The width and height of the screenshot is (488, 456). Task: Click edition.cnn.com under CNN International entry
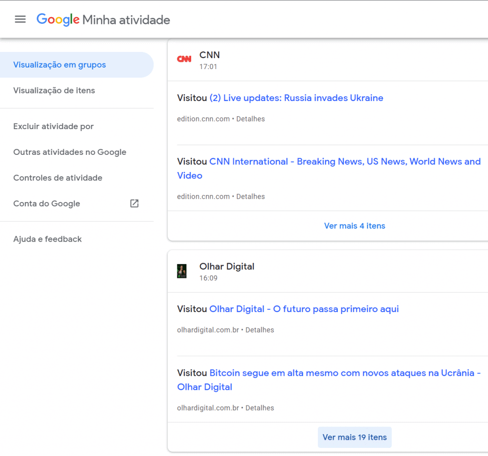point(203,197)
